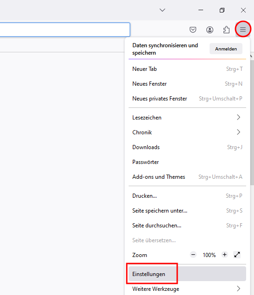Select Downloads menu entry
The width and height of the screenshot is (254, 295).
tap(187, 147)
